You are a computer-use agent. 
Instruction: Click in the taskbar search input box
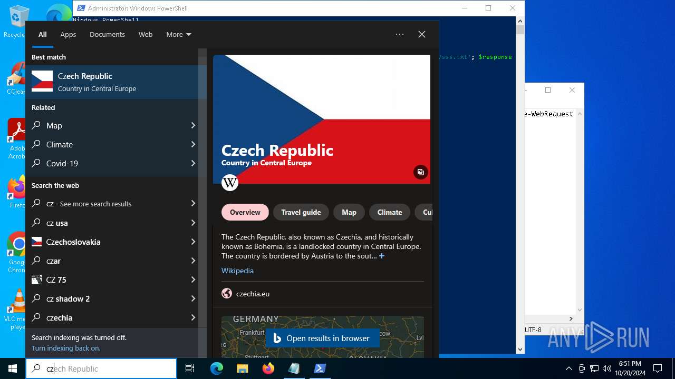pyautogui.click(x=101, y=368)
